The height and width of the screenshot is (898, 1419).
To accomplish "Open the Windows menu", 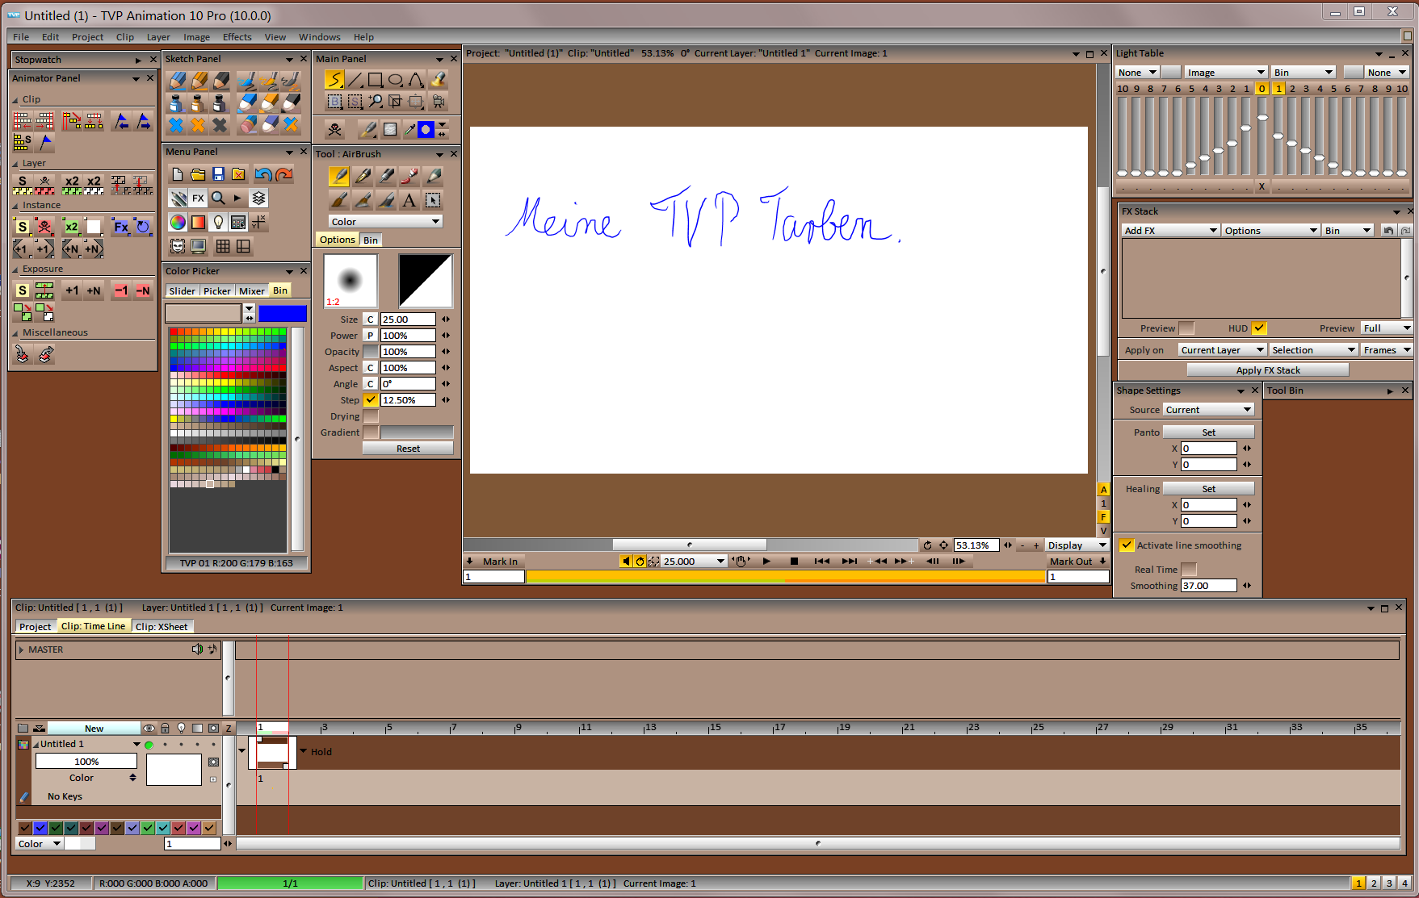I will [x=320, y=36].
